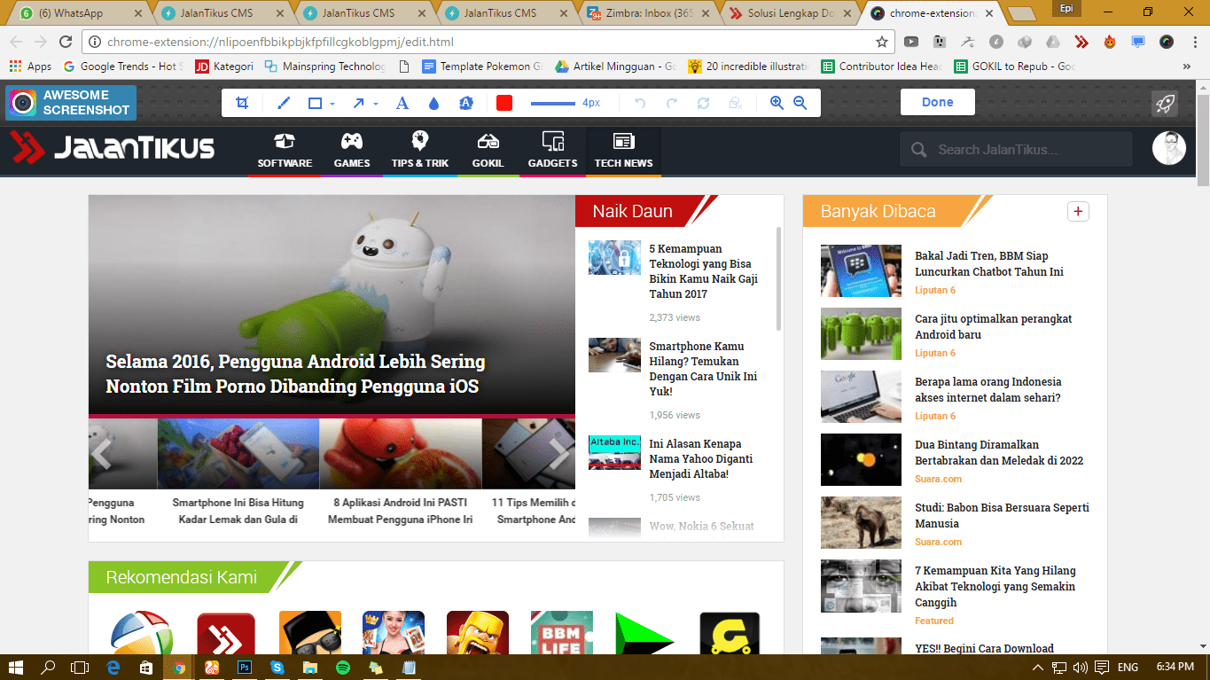Open Photoshop from the taskbar
Viewport: 1210px width, 680px height.
pos(245,667)
